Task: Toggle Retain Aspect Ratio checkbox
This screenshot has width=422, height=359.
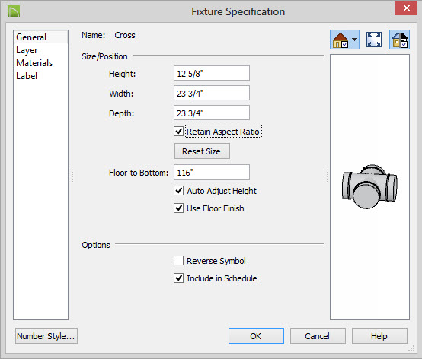Action: [x=178, y=132]
